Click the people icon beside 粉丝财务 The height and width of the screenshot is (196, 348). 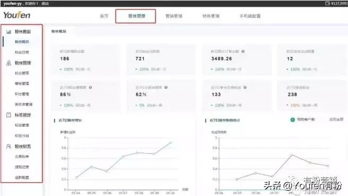click(x=8, y=146)
